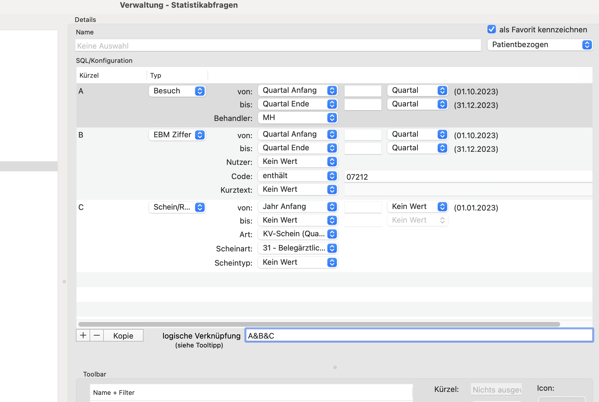Open the Scheinart '31 - Belegärztlic...' dropdown
599x402 pixels.
[298, 248]
